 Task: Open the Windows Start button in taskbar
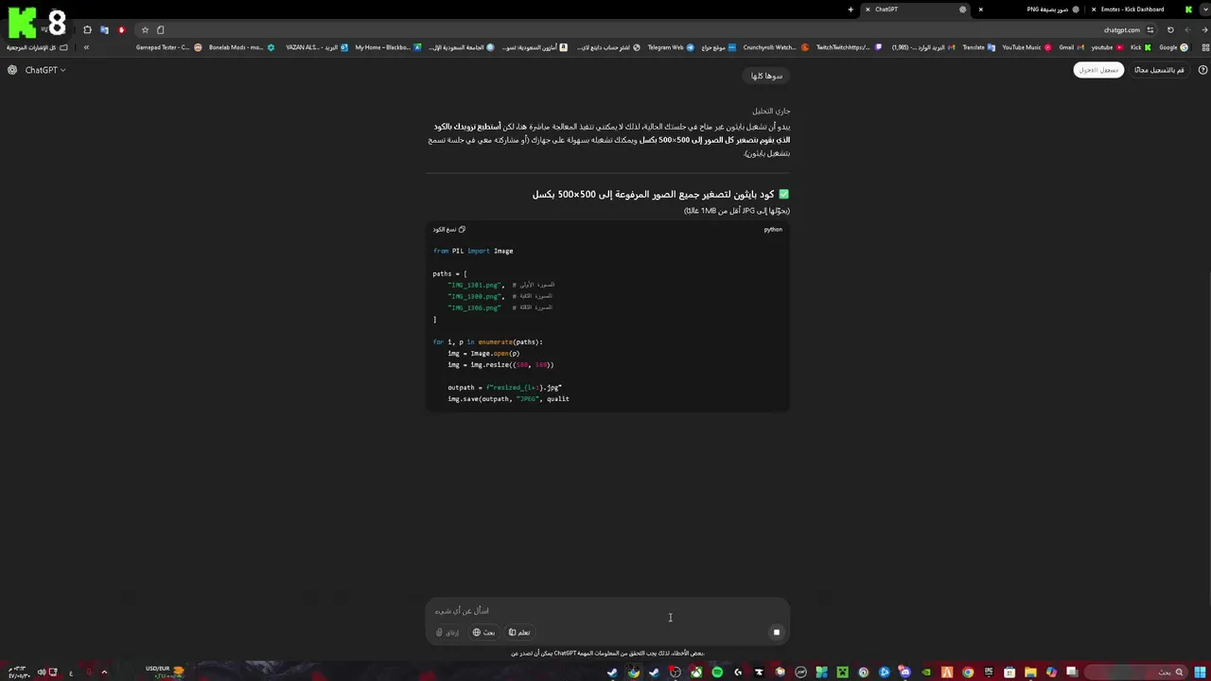click(1200, 672)
